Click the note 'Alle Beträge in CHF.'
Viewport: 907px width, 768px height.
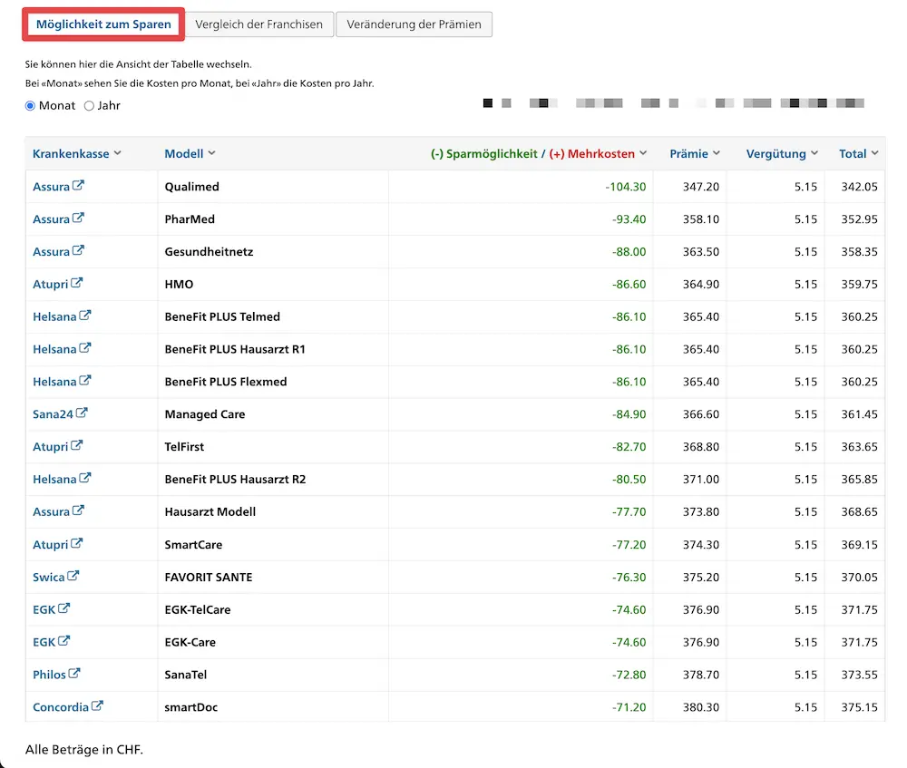pos(83,750)
